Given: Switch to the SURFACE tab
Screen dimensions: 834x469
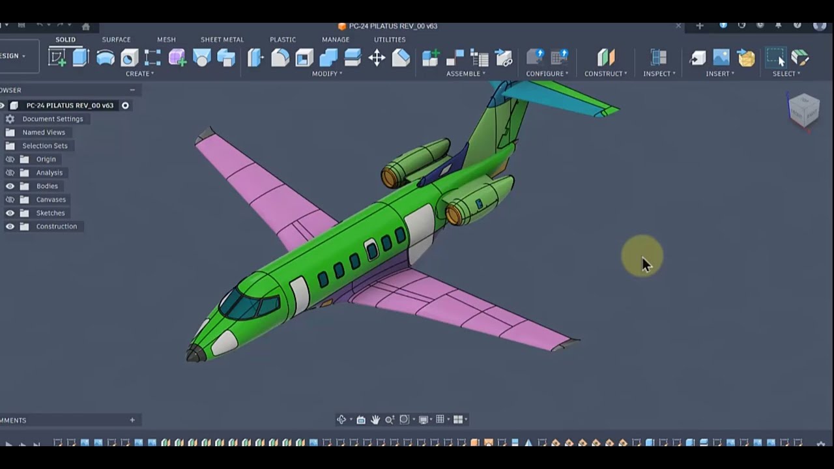Looking at the screenshot, I should point(116,39).
